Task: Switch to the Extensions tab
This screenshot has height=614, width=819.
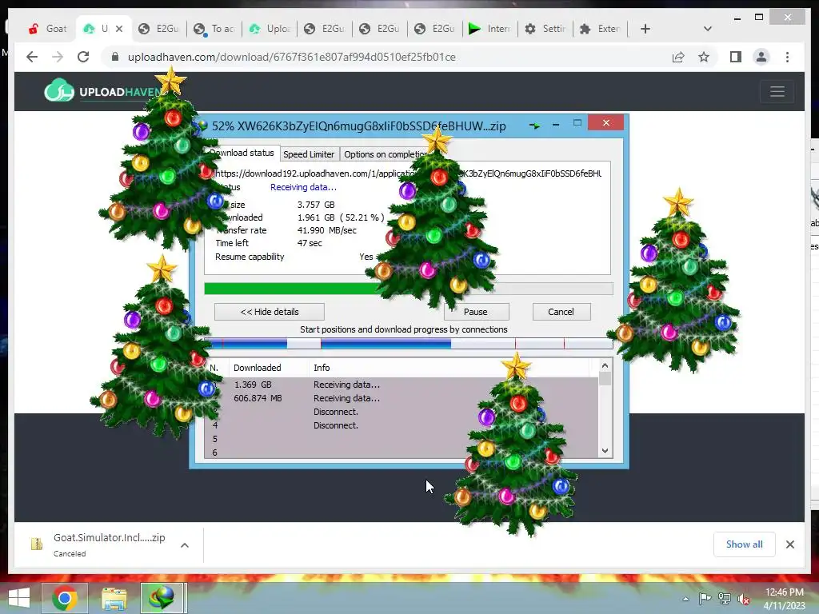Action: pyautogui.click(x=600, y=29)
